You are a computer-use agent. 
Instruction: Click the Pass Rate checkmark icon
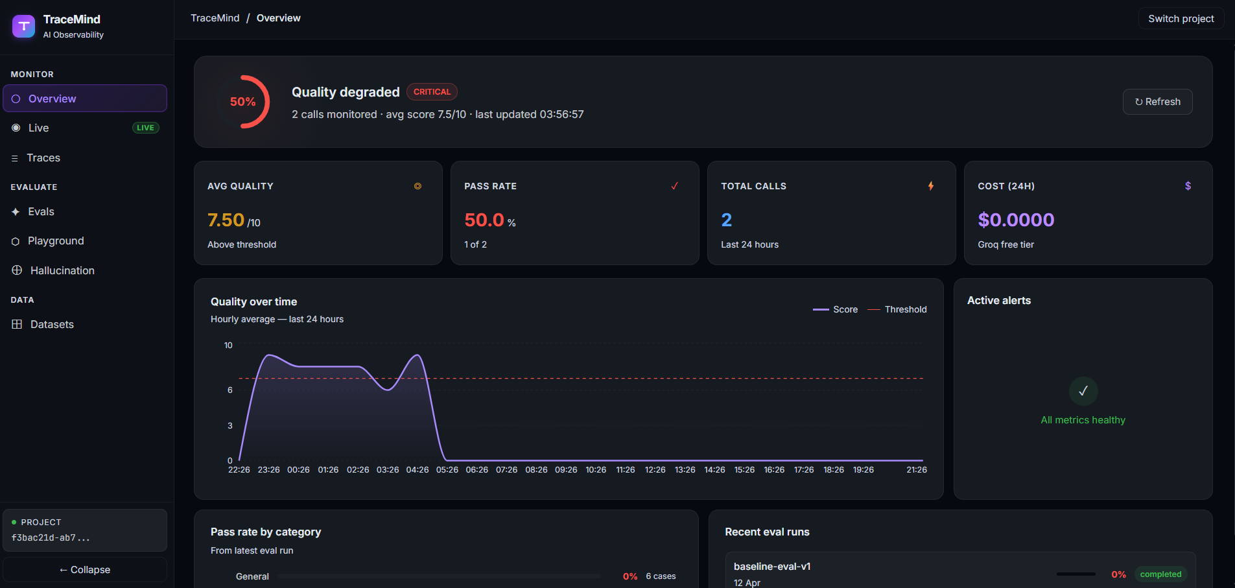(x=674, y=186)
